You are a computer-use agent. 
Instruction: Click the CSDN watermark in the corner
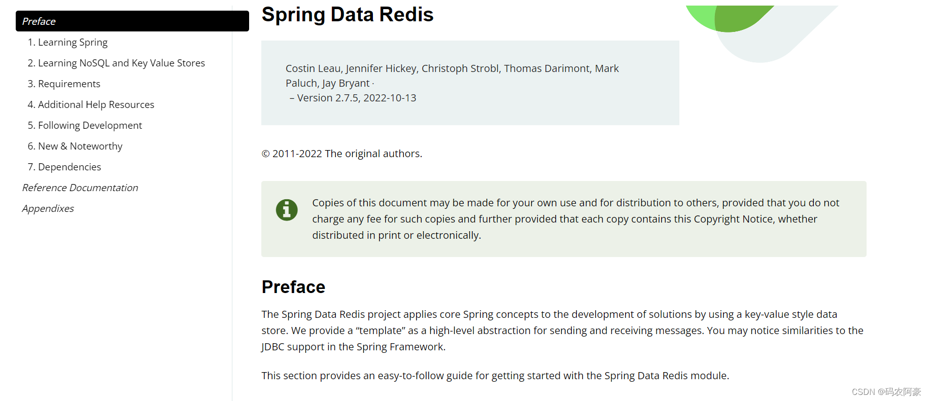tap(886, 392)
